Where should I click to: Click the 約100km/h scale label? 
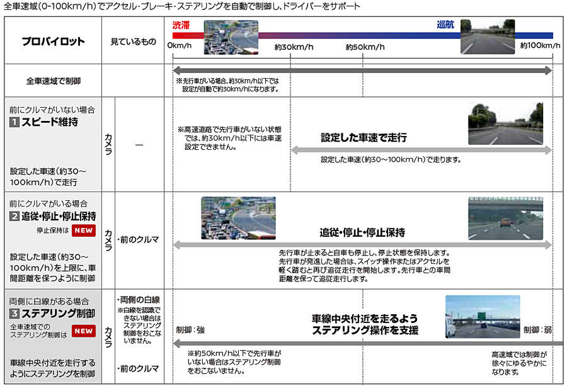pyautogui.click(x=541, y=45)
